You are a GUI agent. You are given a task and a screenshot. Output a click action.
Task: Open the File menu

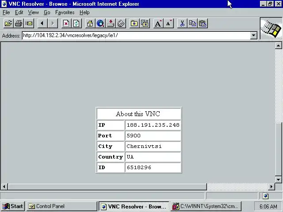click(6, 12)
